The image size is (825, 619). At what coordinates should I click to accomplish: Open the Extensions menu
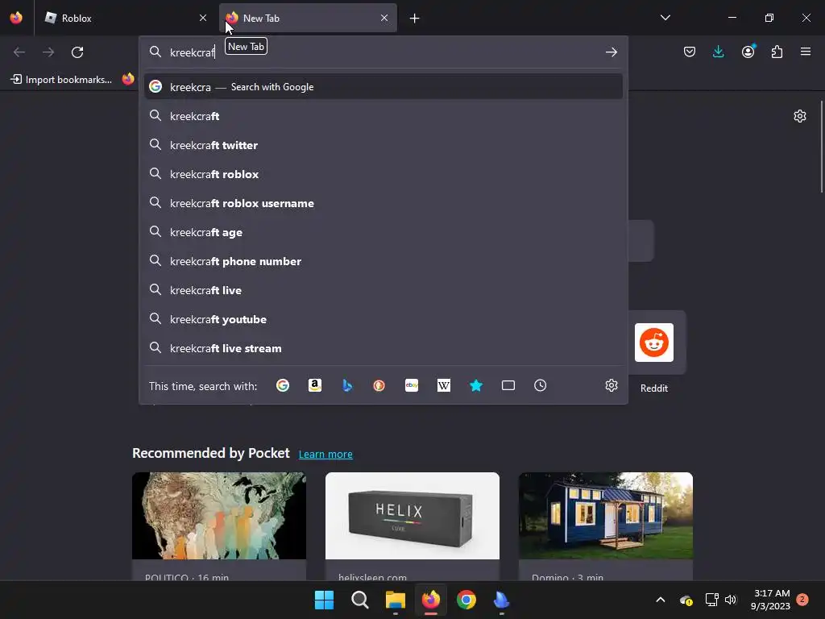coord(777,52)
